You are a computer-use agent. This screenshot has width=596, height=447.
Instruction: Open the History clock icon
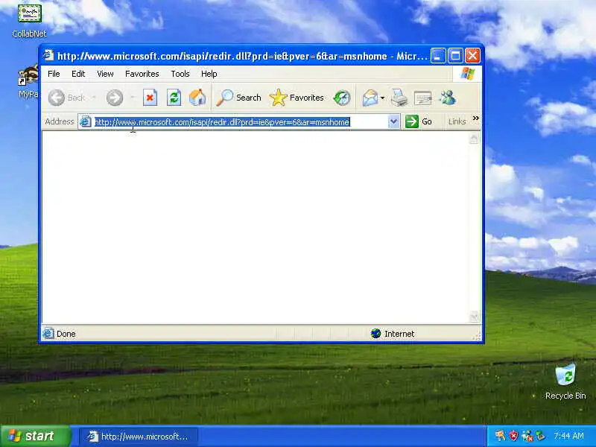[342, 98]
